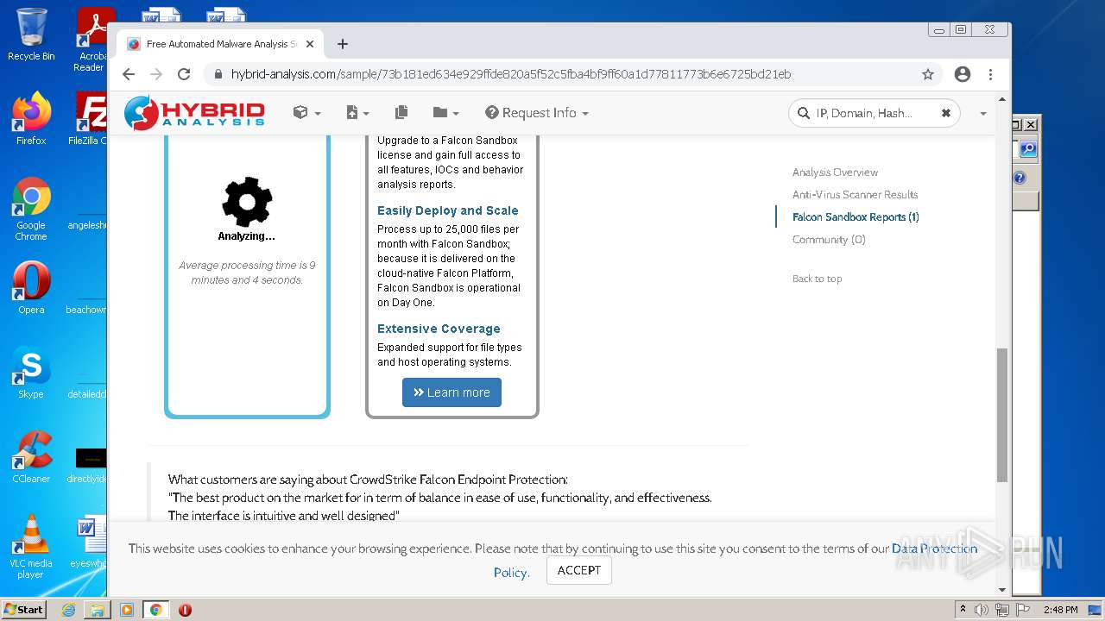Open the Windows Start menu
This screenshot has width=1105, height=621.
click(x=23, y=609)
